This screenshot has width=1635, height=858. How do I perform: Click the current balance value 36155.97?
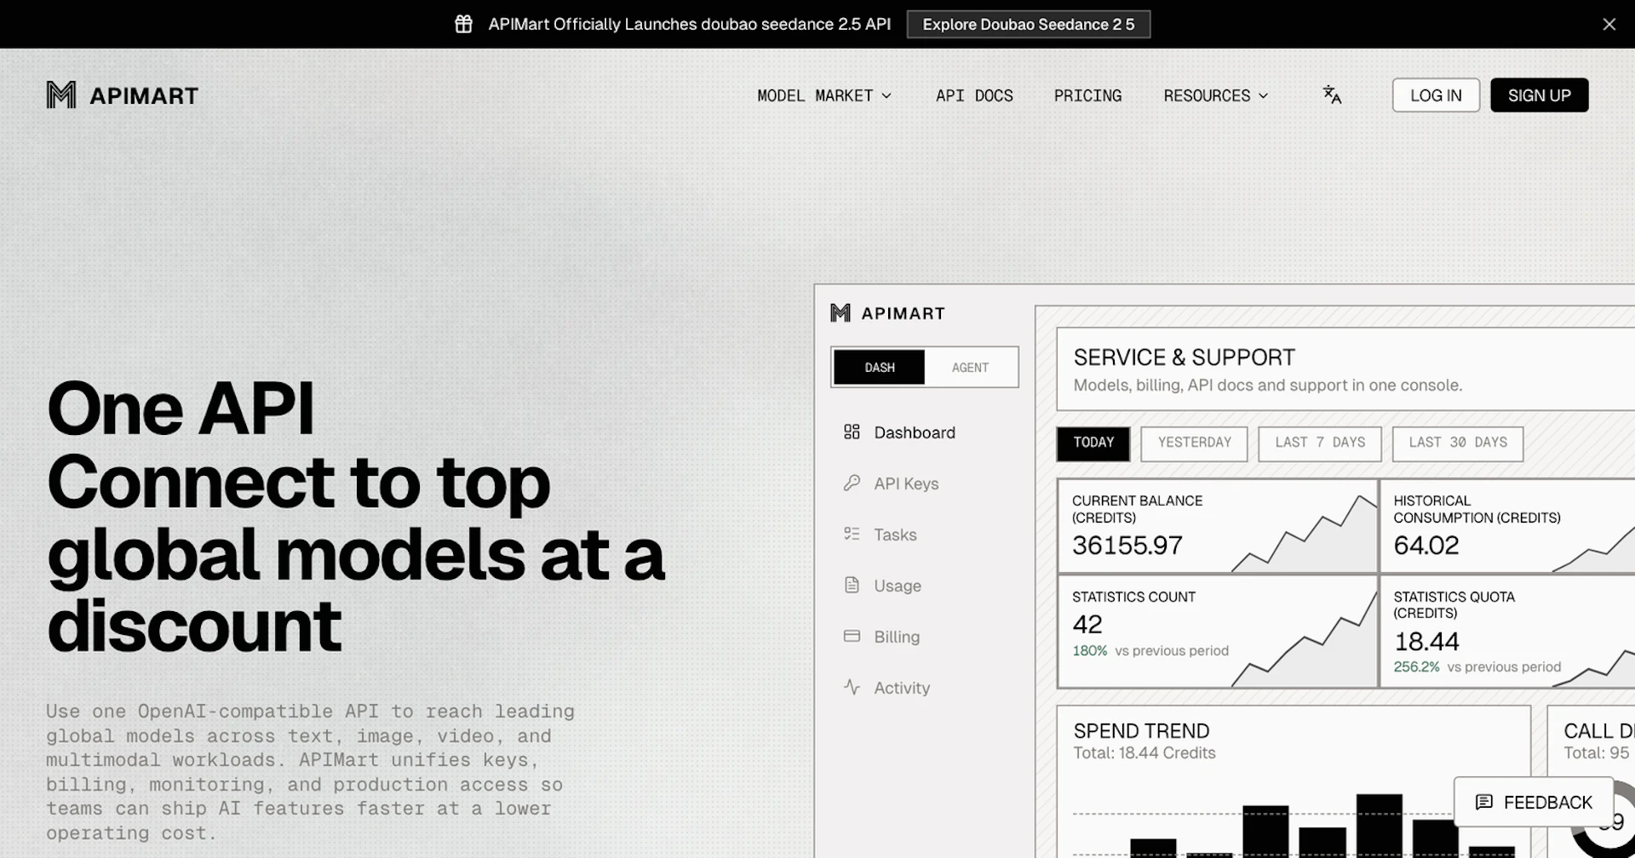click(x=1127, y=546)
